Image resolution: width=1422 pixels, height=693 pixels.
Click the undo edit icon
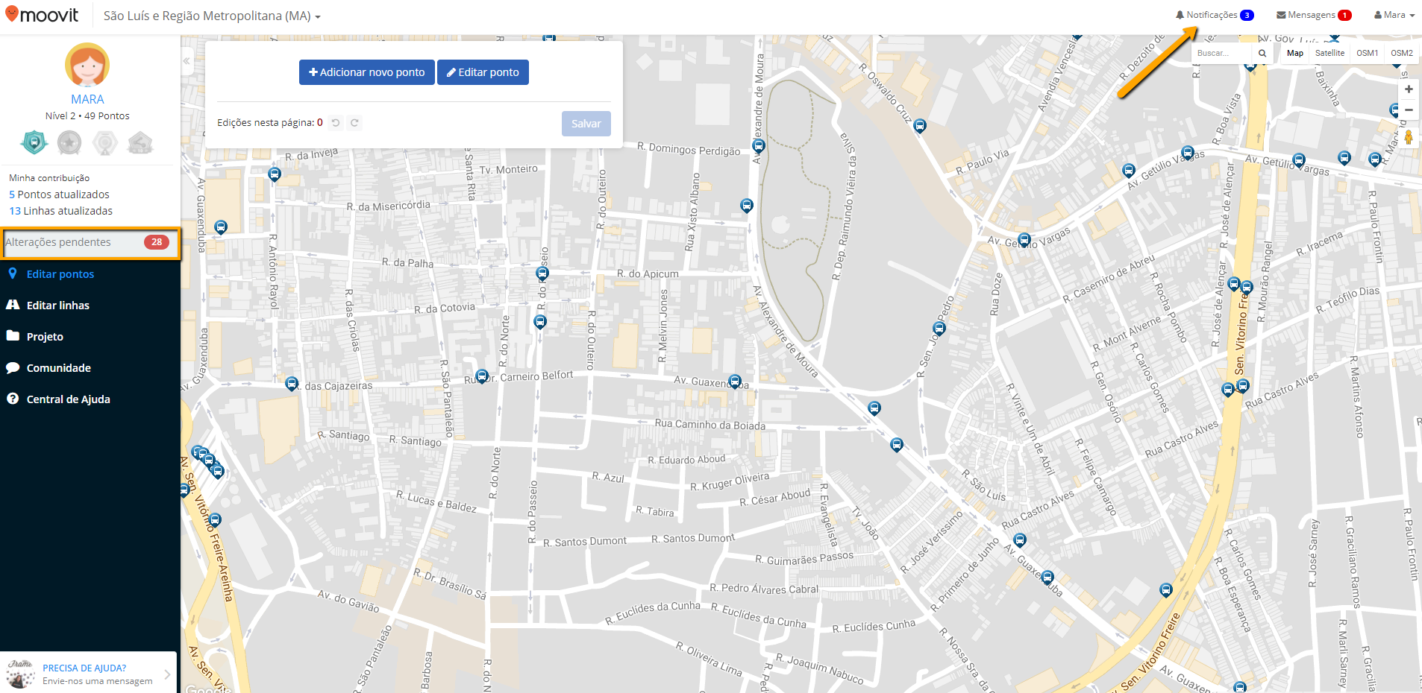[336, 123]
